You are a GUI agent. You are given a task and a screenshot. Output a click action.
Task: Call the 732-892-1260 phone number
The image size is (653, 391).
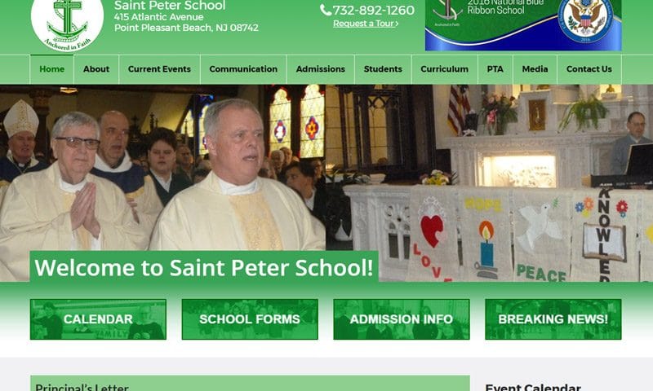pos(374,10)
